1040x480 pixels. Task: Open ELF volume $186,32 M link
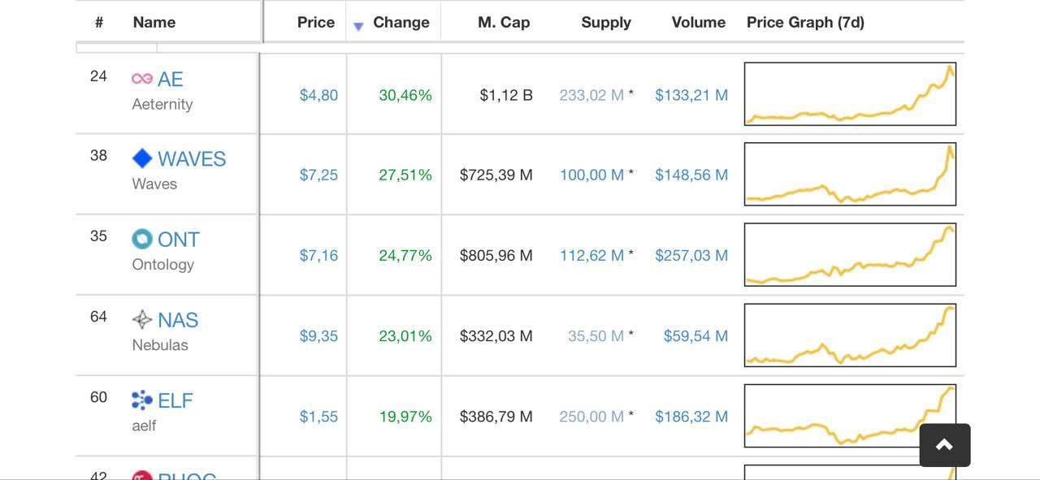(691, 417)
